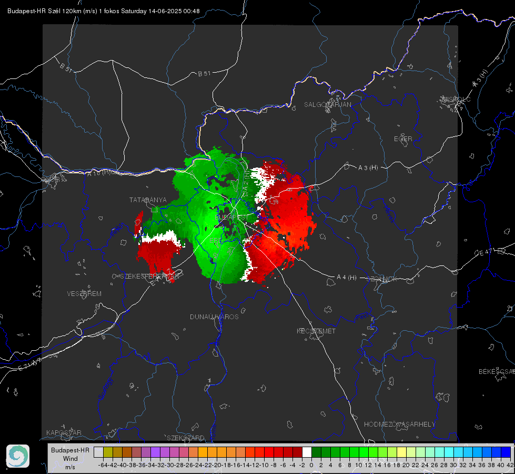Click the legend value label '42'

(x=510, y=465)
